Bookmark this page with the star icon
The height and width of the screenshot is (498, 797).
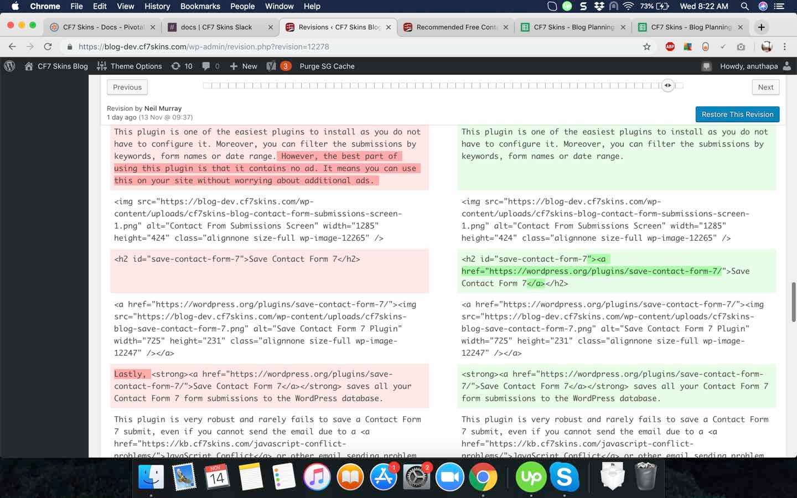[646, 46]
